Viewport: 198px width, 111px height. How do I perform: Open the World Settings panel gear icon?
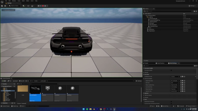tap(197, 66)
